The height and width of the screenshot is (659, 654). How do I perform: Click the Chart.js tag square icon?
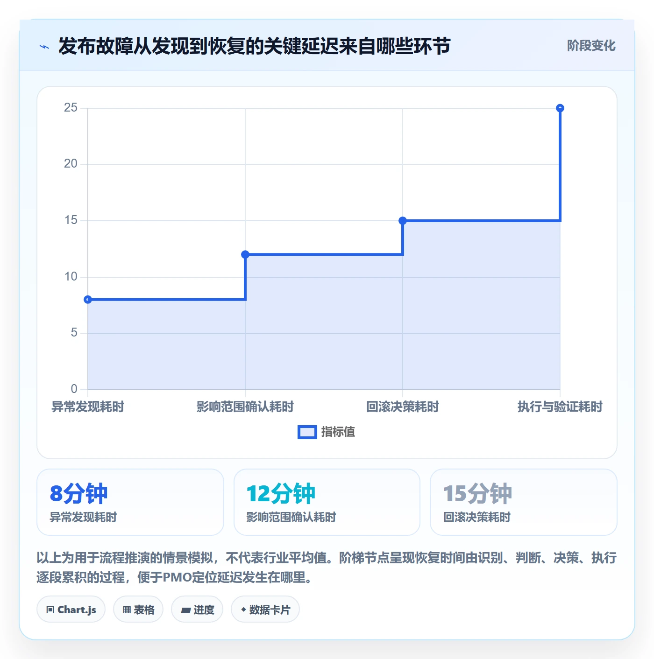coord(50,610)
